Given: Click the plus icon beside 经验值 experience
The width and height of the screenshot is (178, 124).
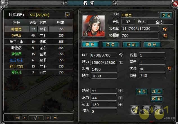Looking at the screenshot, I should point(165,29).
